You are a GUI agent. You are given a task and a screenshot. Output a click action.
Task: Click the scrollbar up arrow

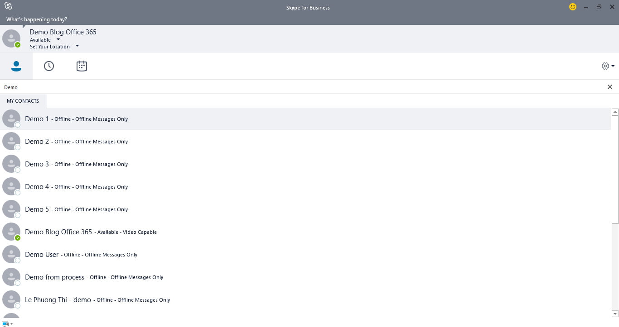(615, 112)
